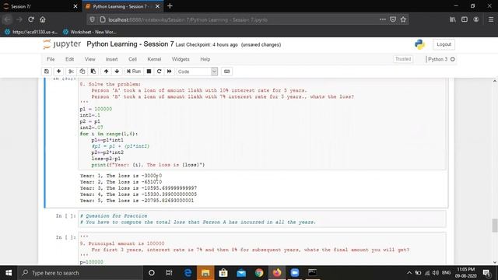The height and width of the screenshot is (280, 498).
Task: Save page to Pocket icon
Action: click(393, 19)
